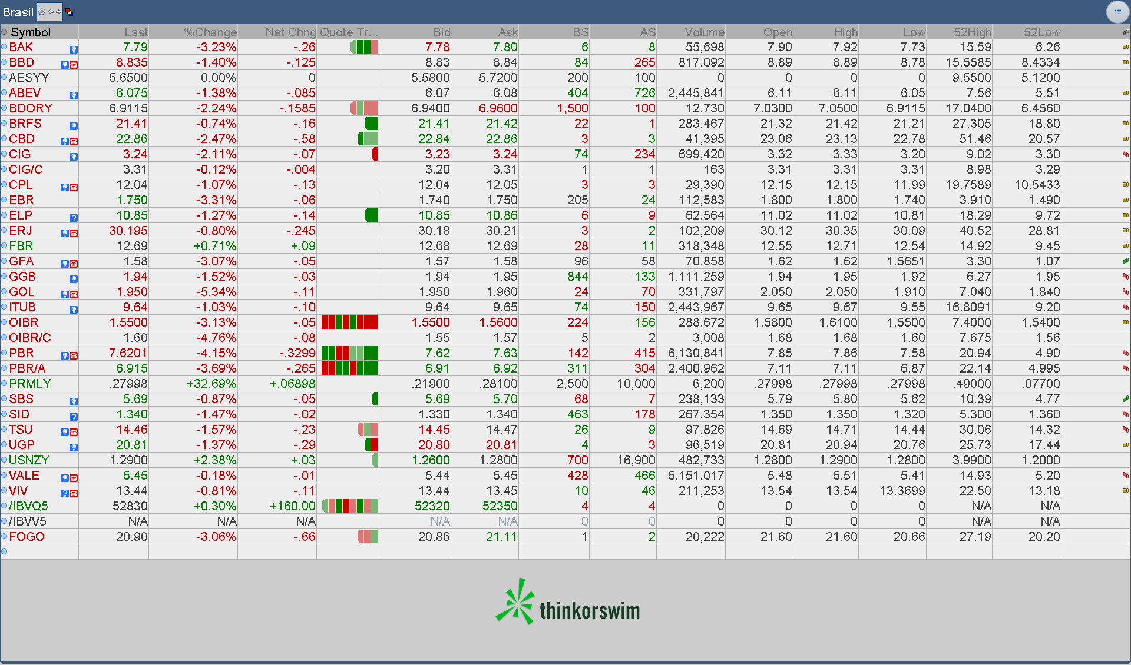This screenshot has width=1131, height=665.
Task: Click the left arrow next to Brasil
Action: pyautogui.click(x=51, y=12)
